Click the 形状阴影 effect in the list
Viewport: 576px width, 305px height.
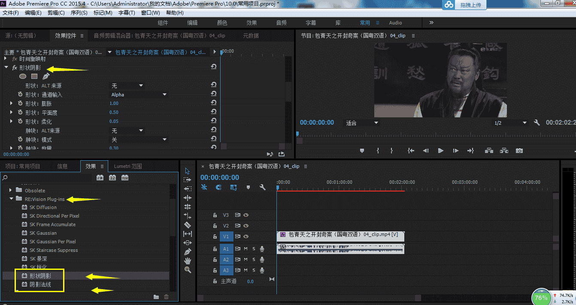coord(41,276)
